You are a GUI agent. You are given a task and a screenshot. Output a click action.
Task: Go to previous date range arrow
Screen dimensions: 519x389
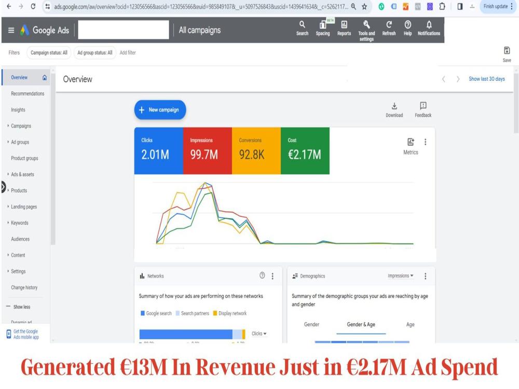coord(444,79)
